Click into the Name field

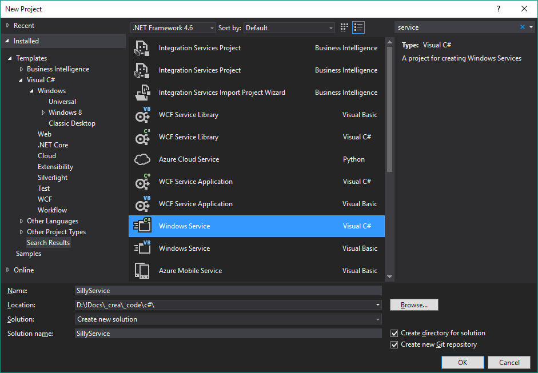click(228, 290)
